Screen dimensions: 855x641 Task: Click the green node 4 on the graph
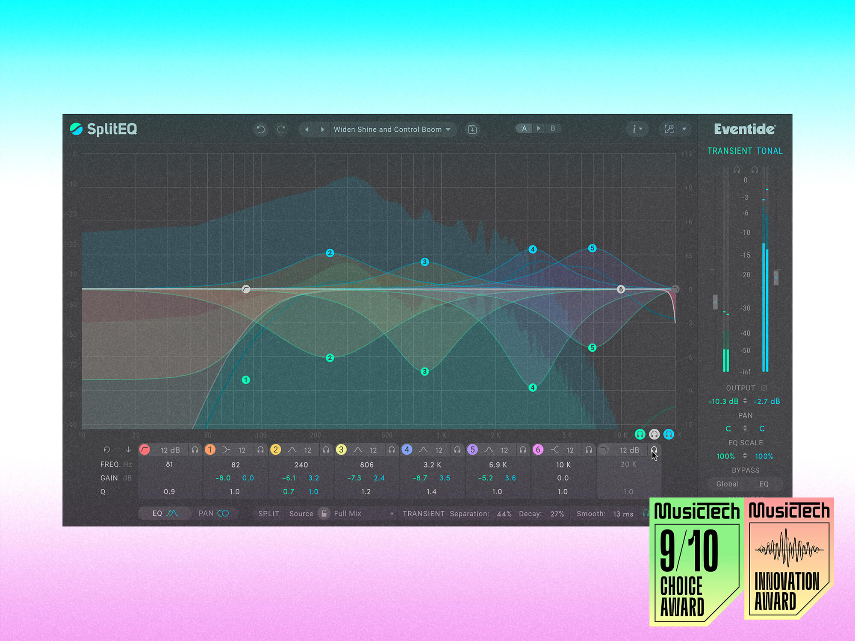point(533,388)
